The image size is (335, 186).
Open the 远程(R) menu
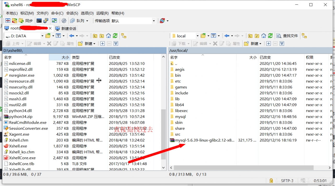pyautogui.click(x=103, y=13)
